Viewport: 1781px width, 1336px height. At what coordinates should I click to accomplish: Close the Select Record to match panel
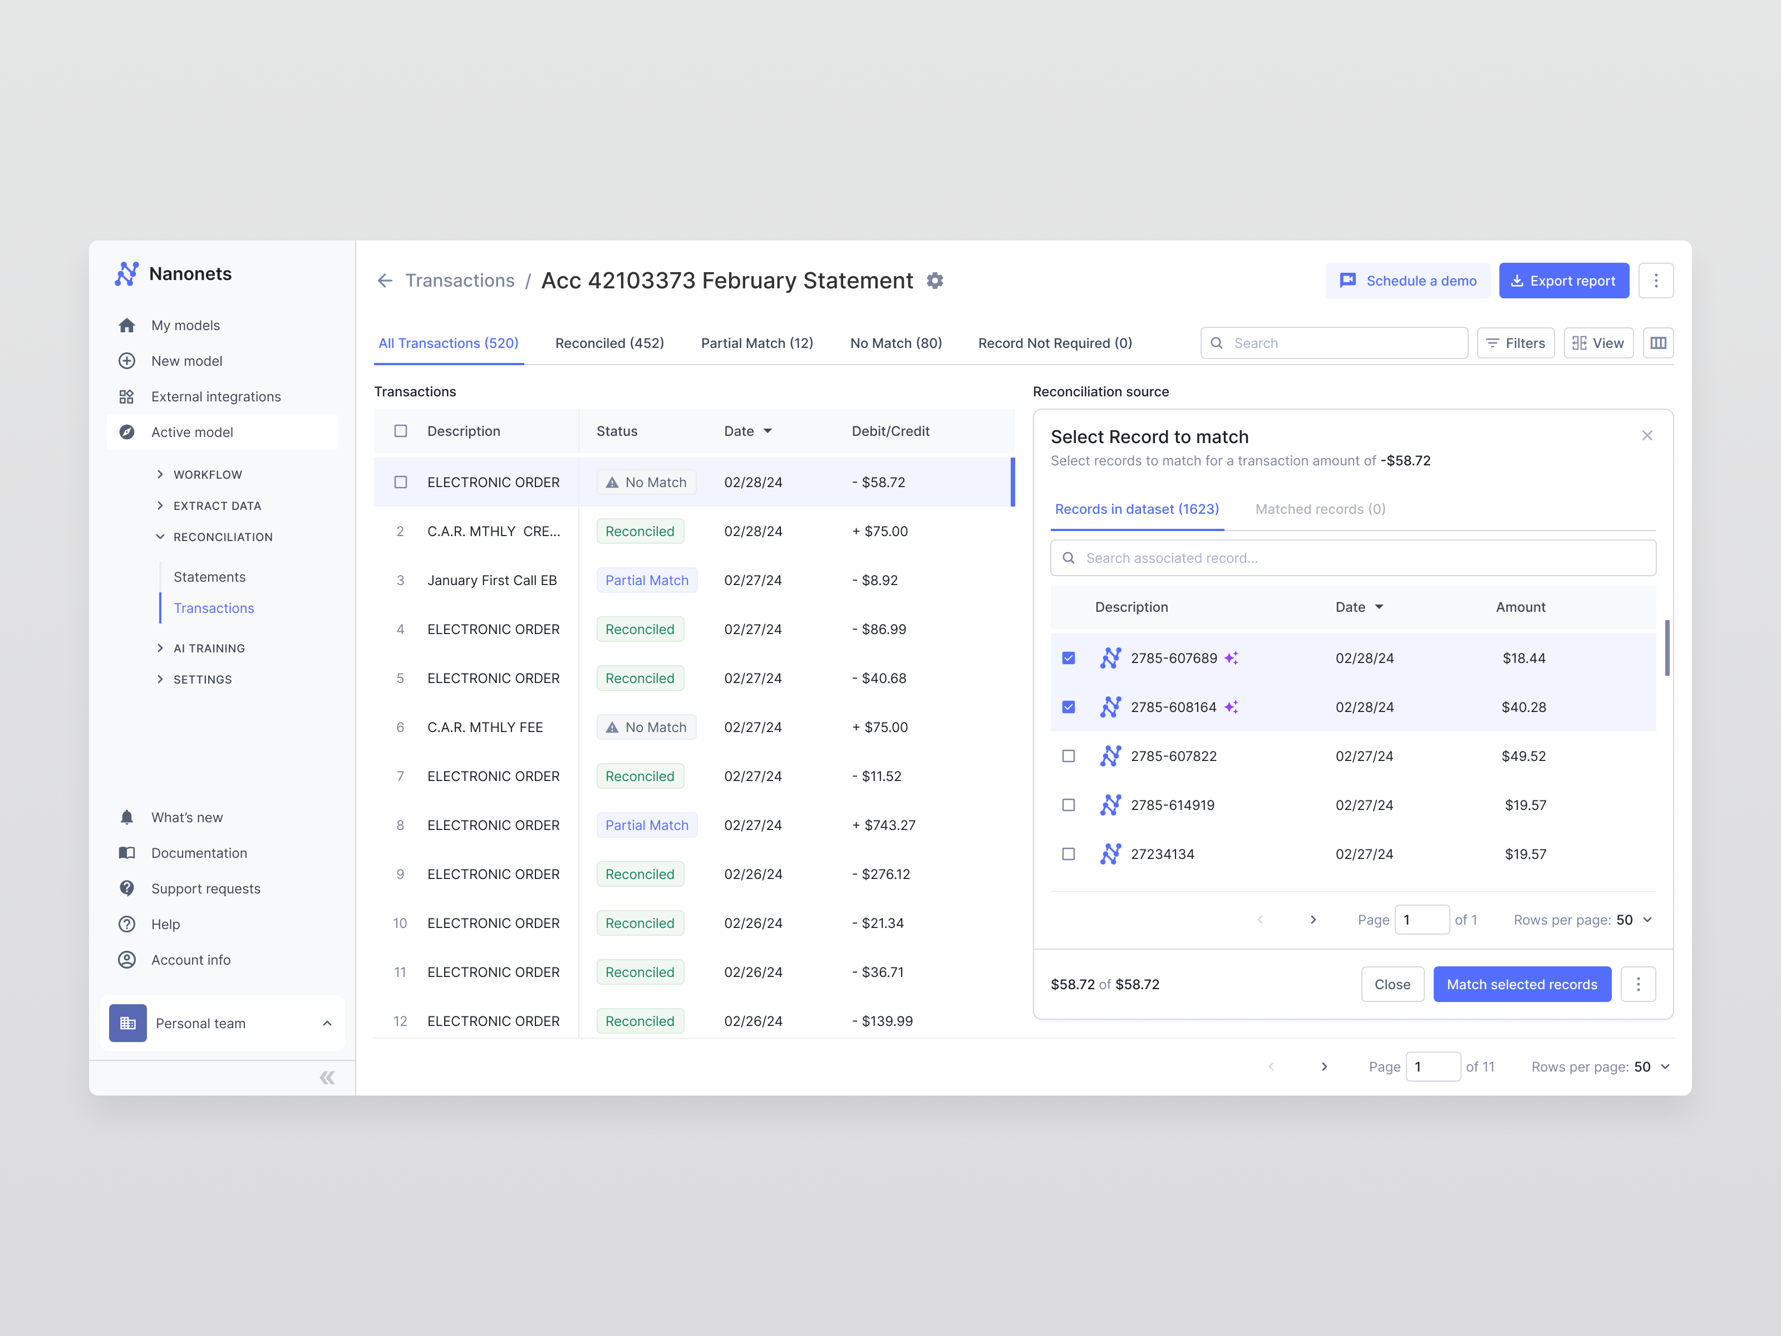pyautogui.click(x=1647, y=436)
